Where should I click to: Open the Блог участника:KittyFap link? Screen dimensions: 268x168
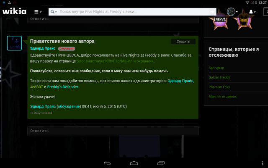115,61
